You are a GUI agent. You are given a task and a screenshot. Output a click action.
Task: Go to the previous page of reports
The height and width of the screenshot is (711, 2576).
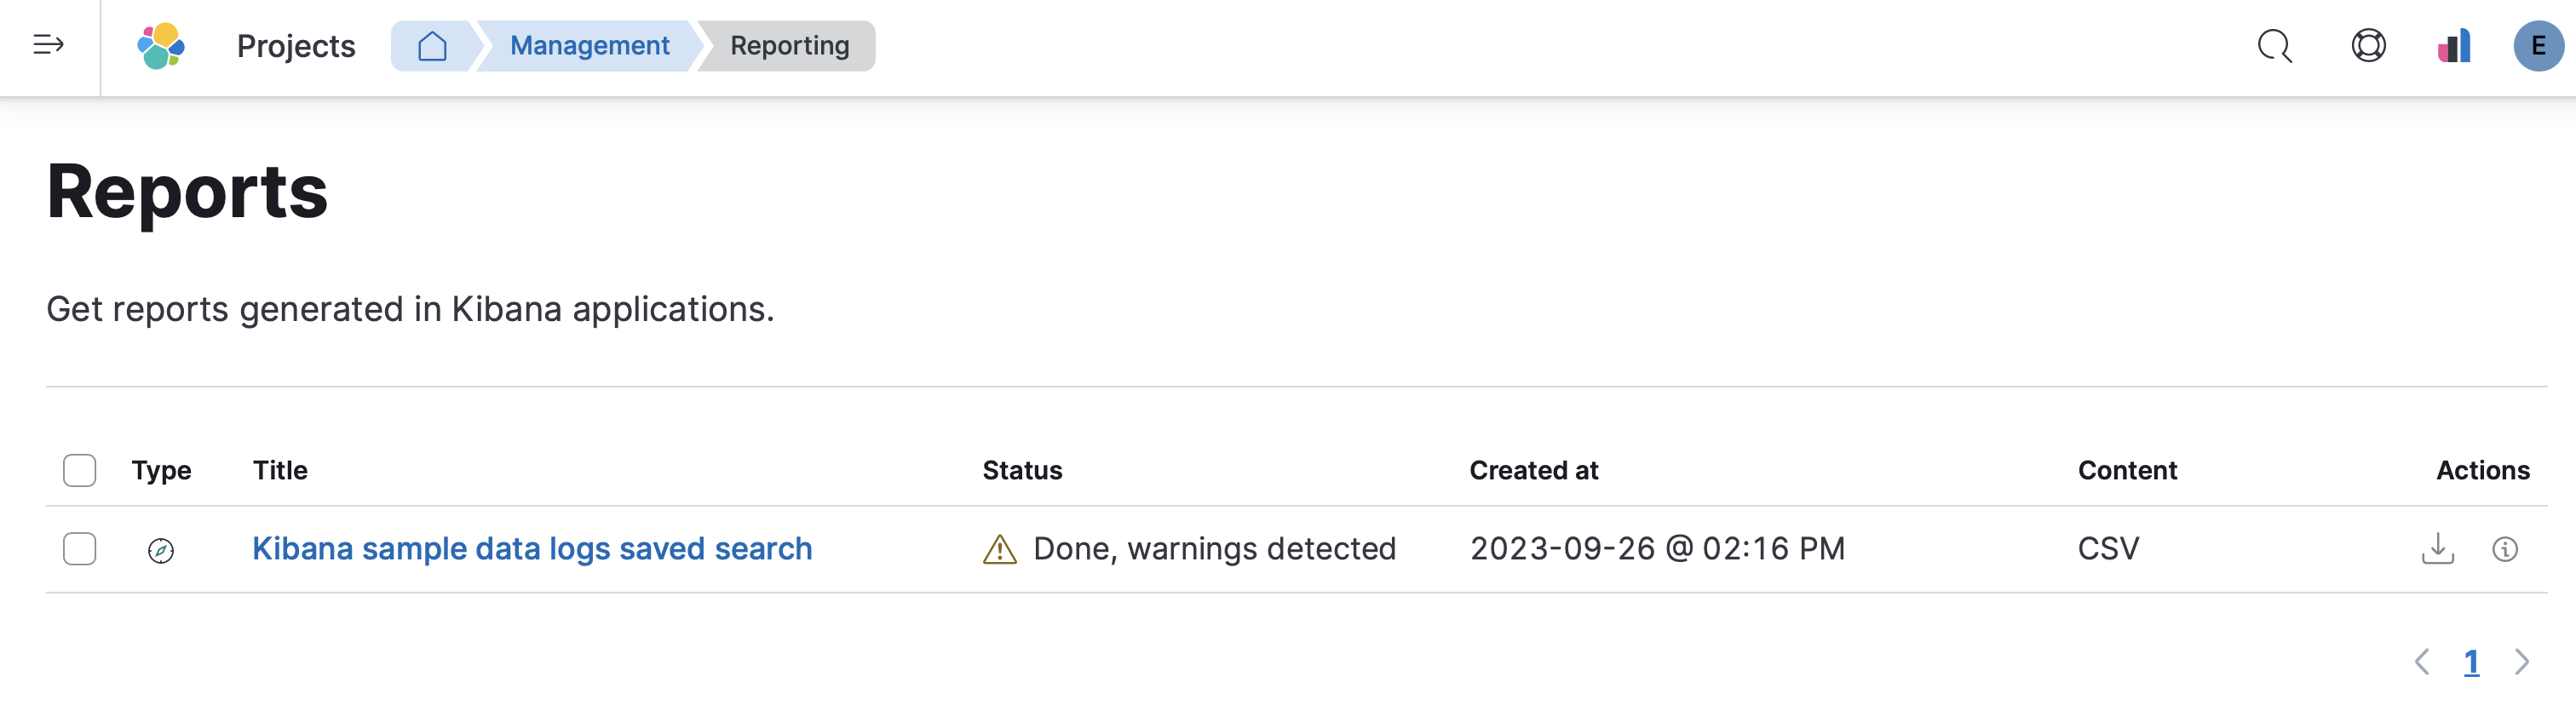(x=2423, y=662)
